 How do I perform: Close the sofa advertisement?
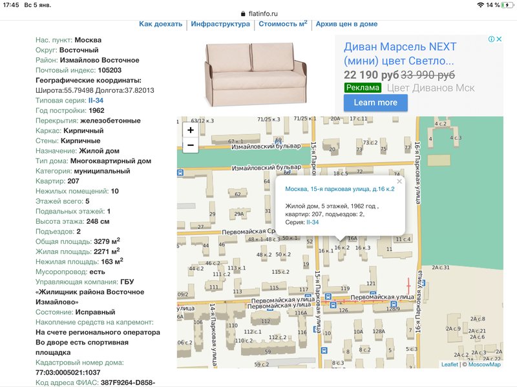click(499, 39)
